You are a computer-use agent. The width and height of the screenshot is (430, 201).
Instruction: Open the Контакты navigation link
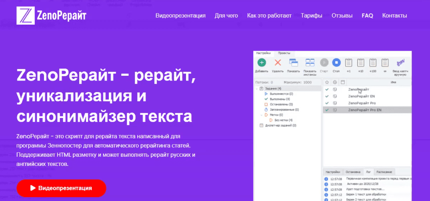click(394, 16)
